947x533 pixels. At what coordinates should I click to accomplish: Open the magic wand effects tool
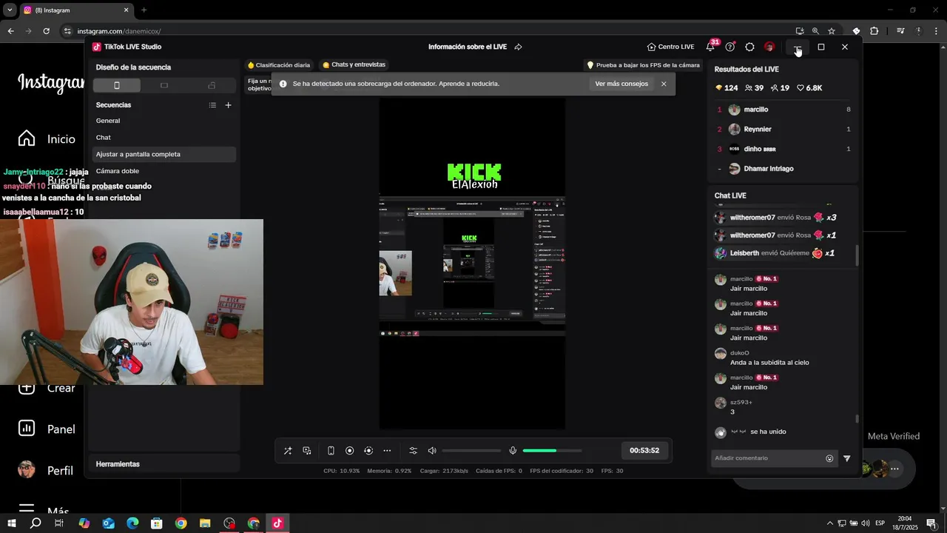click(288, 451)
